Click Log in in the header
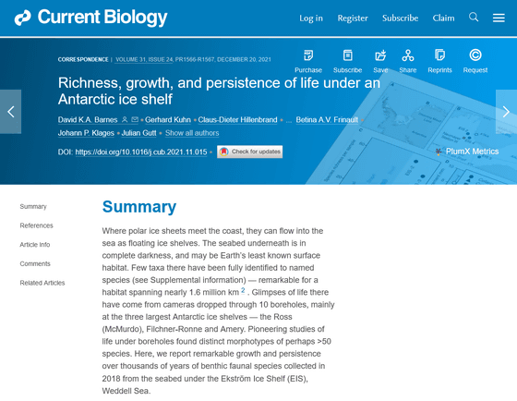This screenshot has height=401, width=517. (x=311, y=18)
